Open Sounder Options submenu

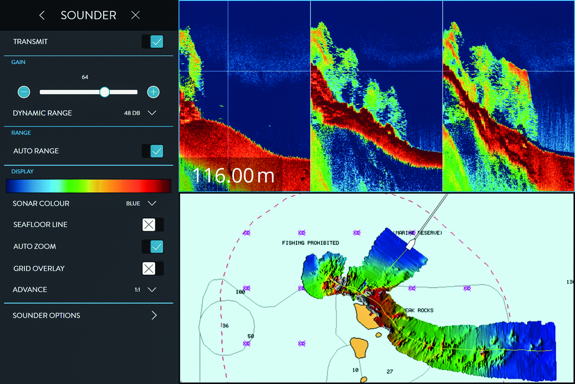coord(153,316)
